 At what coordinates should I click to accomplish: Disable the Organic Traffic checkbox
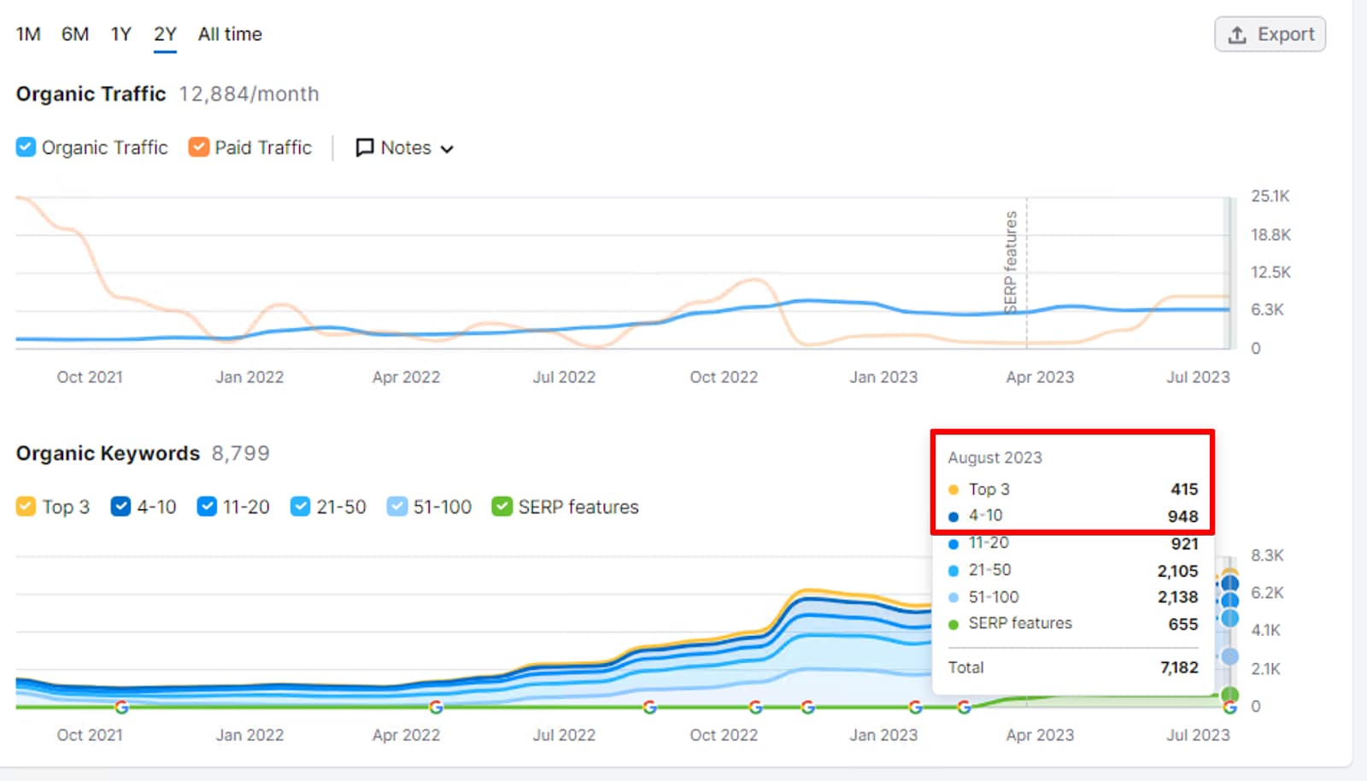point(25,147)
